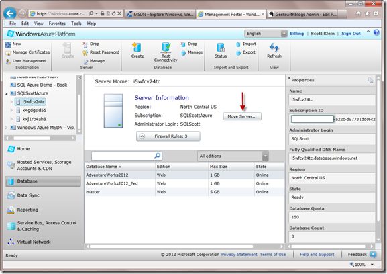Click the Export icon
Image resolution: width=387 pixels, height=274 pixels.
point(238,53)
